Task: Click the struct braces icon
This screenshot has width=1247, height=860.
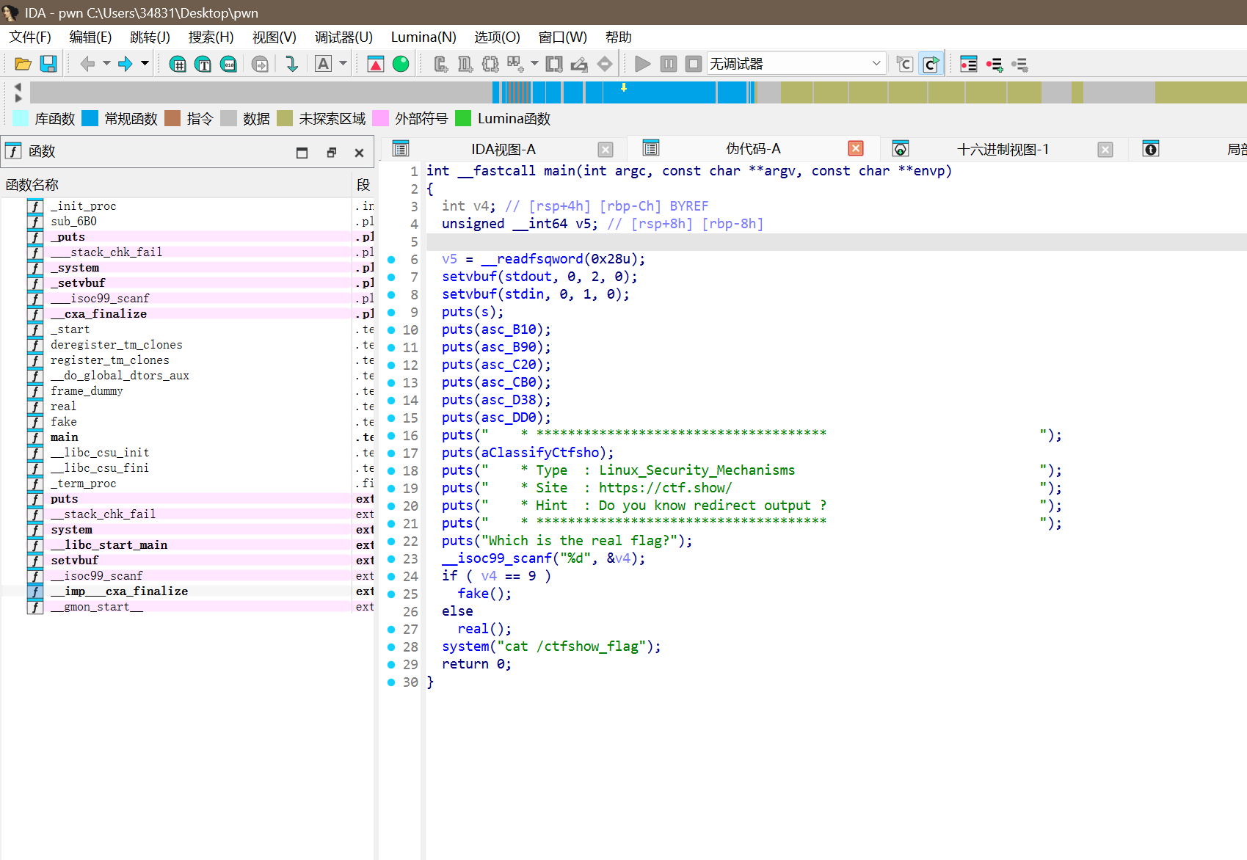Action: coord(490,65)
